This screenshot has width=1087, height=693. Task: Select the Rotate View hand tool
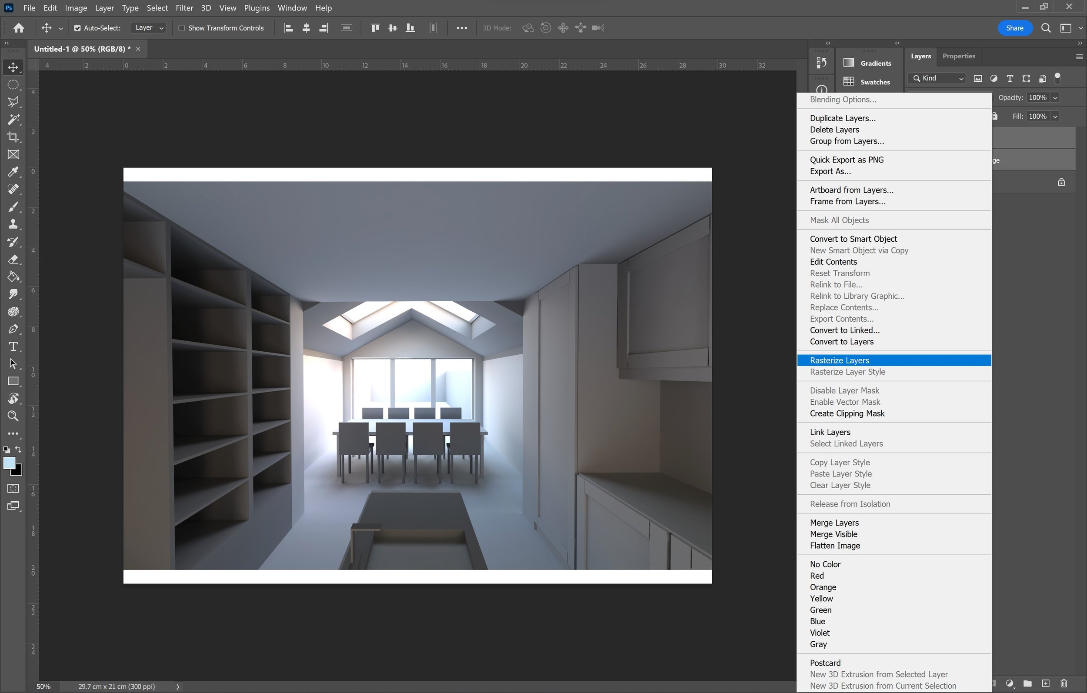(13, 399)
